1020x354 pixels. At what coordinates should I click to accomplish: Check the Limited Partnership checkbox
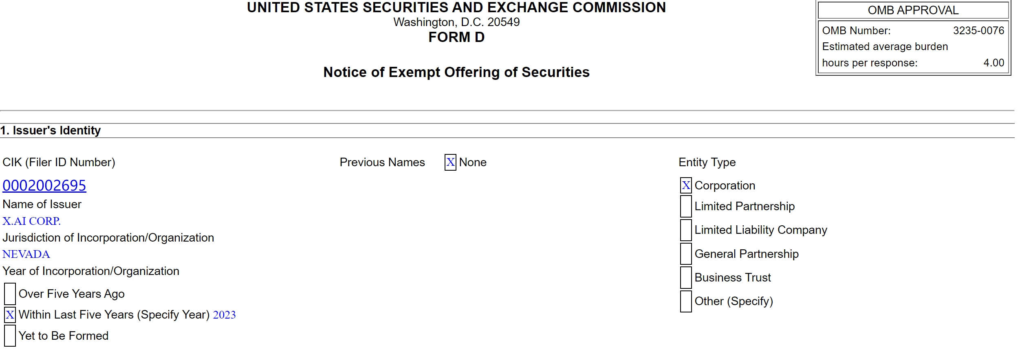686,207
